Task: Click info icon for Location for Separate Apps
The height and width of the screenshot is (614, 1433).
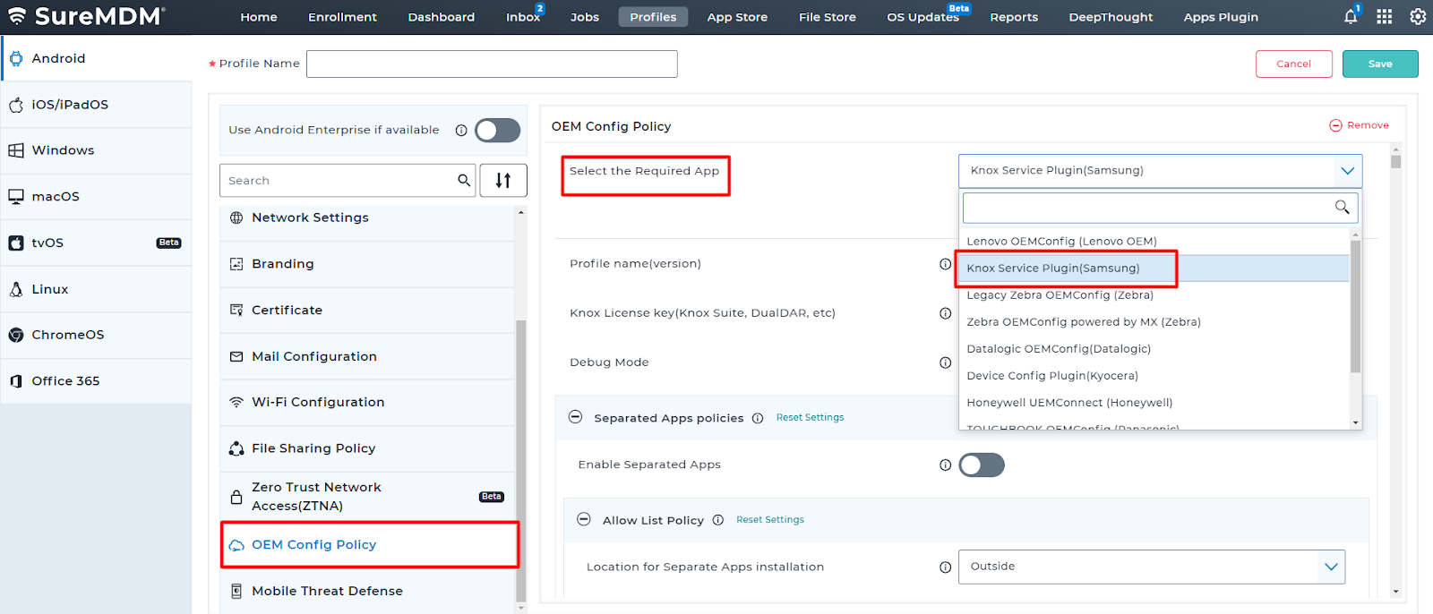Action: pos(945,567)
